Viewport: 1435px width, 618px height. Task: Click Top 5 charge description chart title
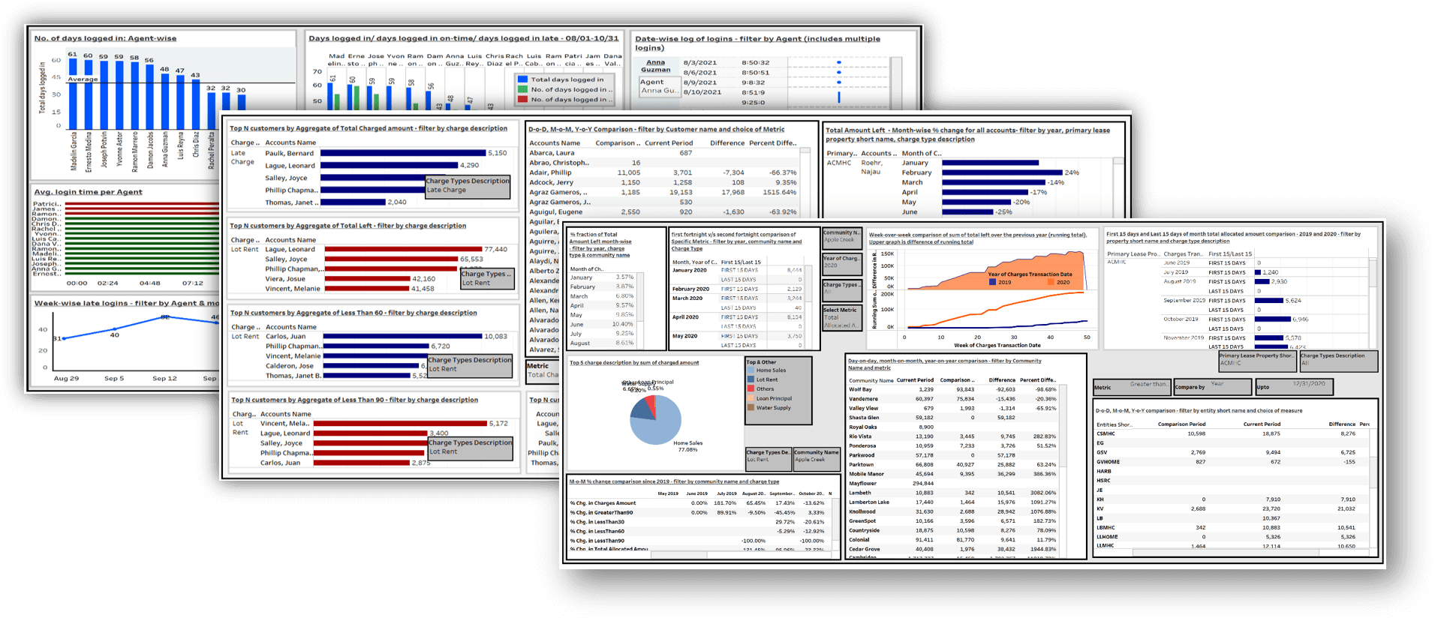634,363
